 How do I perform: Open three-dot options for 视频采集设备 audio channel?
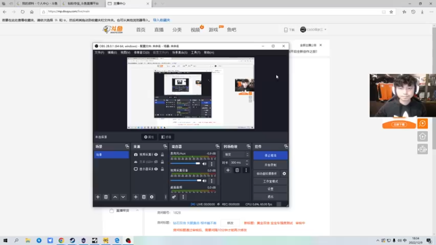coord(211,181)
